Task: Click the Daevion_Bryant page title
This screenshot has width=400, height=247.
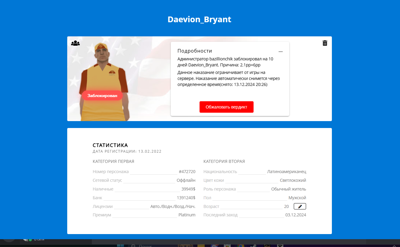Action: tap(200, 20)
